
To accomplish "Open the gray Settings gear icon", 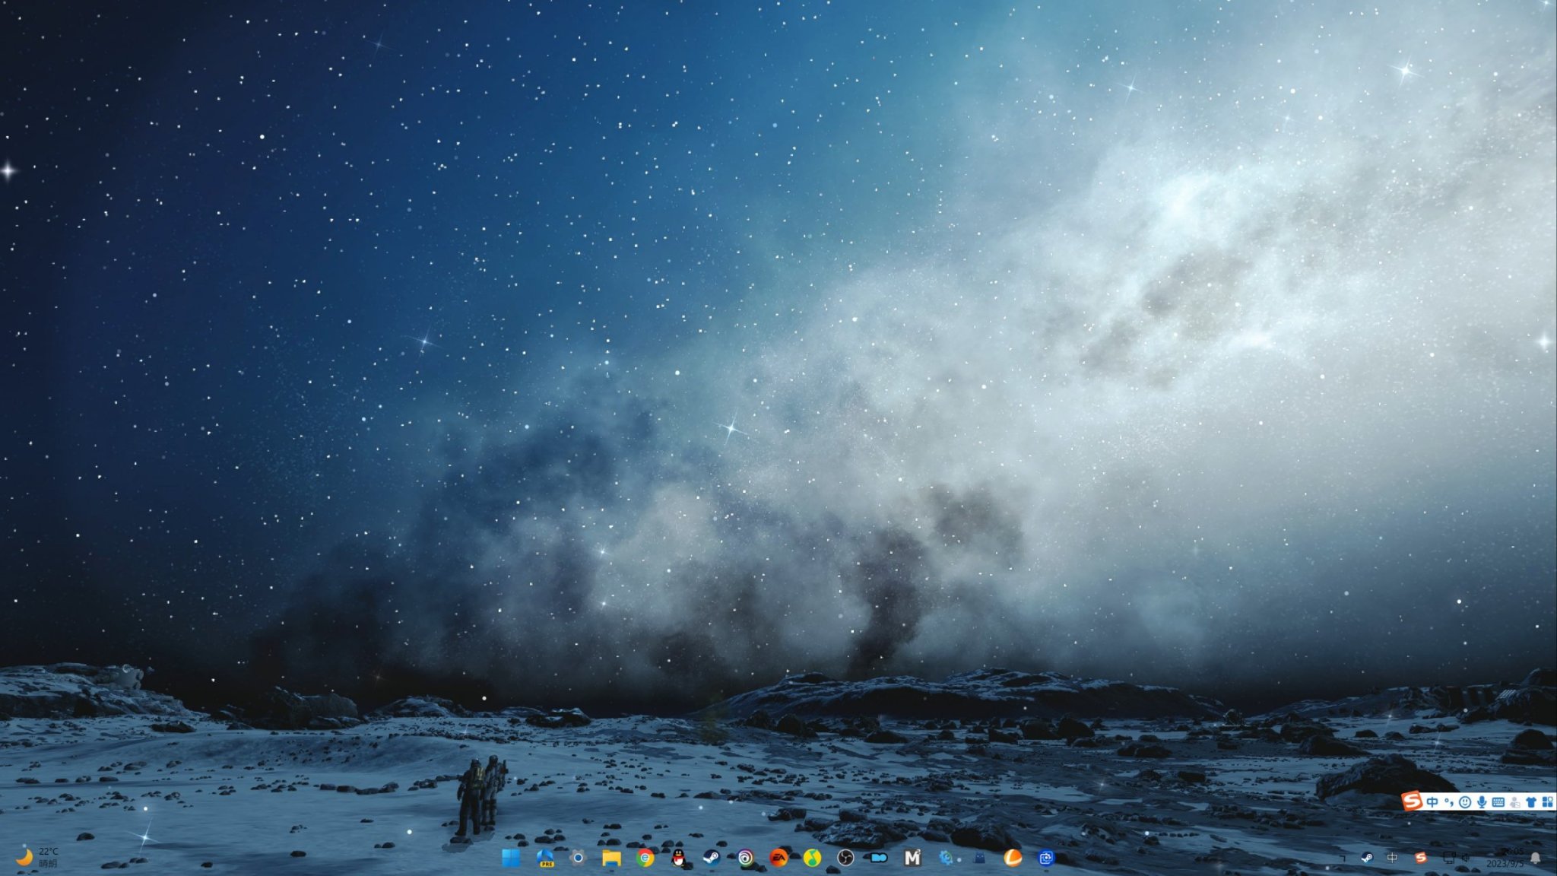I will pos(578,859).
